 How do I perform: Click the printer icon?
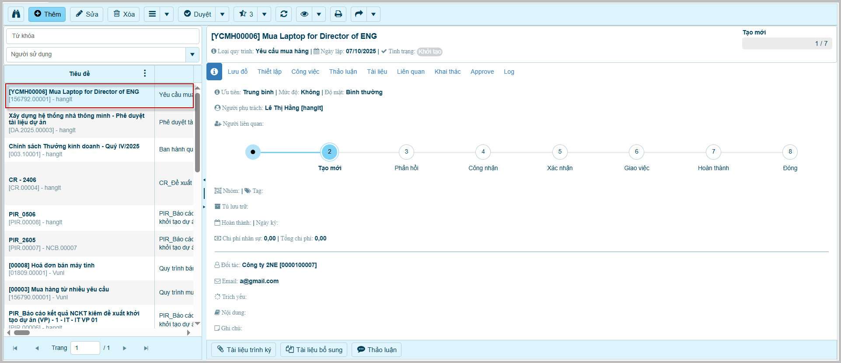pyautogui.click(x=338, y=14)
